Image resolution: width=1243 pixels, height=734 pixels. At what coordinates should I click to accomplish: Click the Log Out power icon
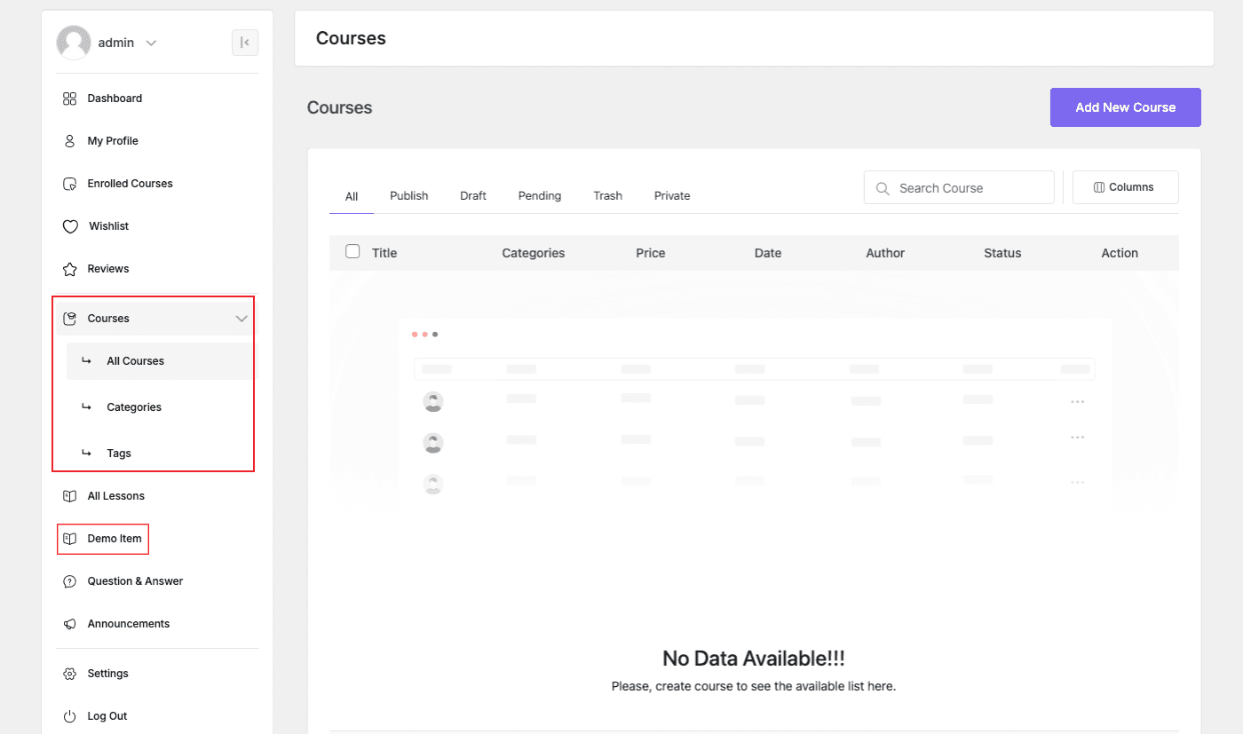click(x=70, y=715)
